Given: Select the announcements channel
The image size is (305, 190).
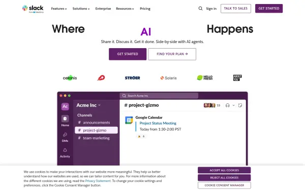Looking at the screenshot, I should point(96,123).
